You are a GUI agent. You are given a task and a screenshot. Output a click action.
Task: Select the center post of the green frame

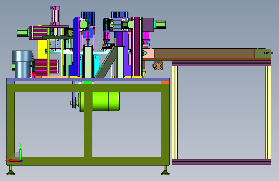pos(88,124)
